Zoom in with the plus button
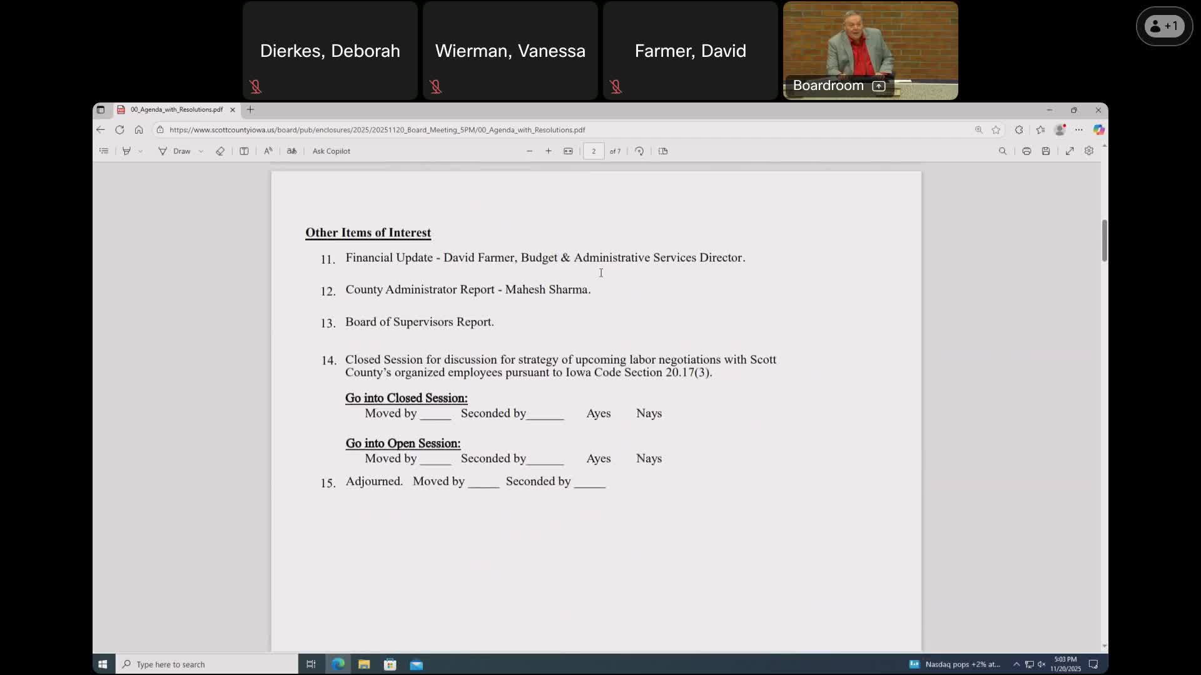 [x=549, y=151]
